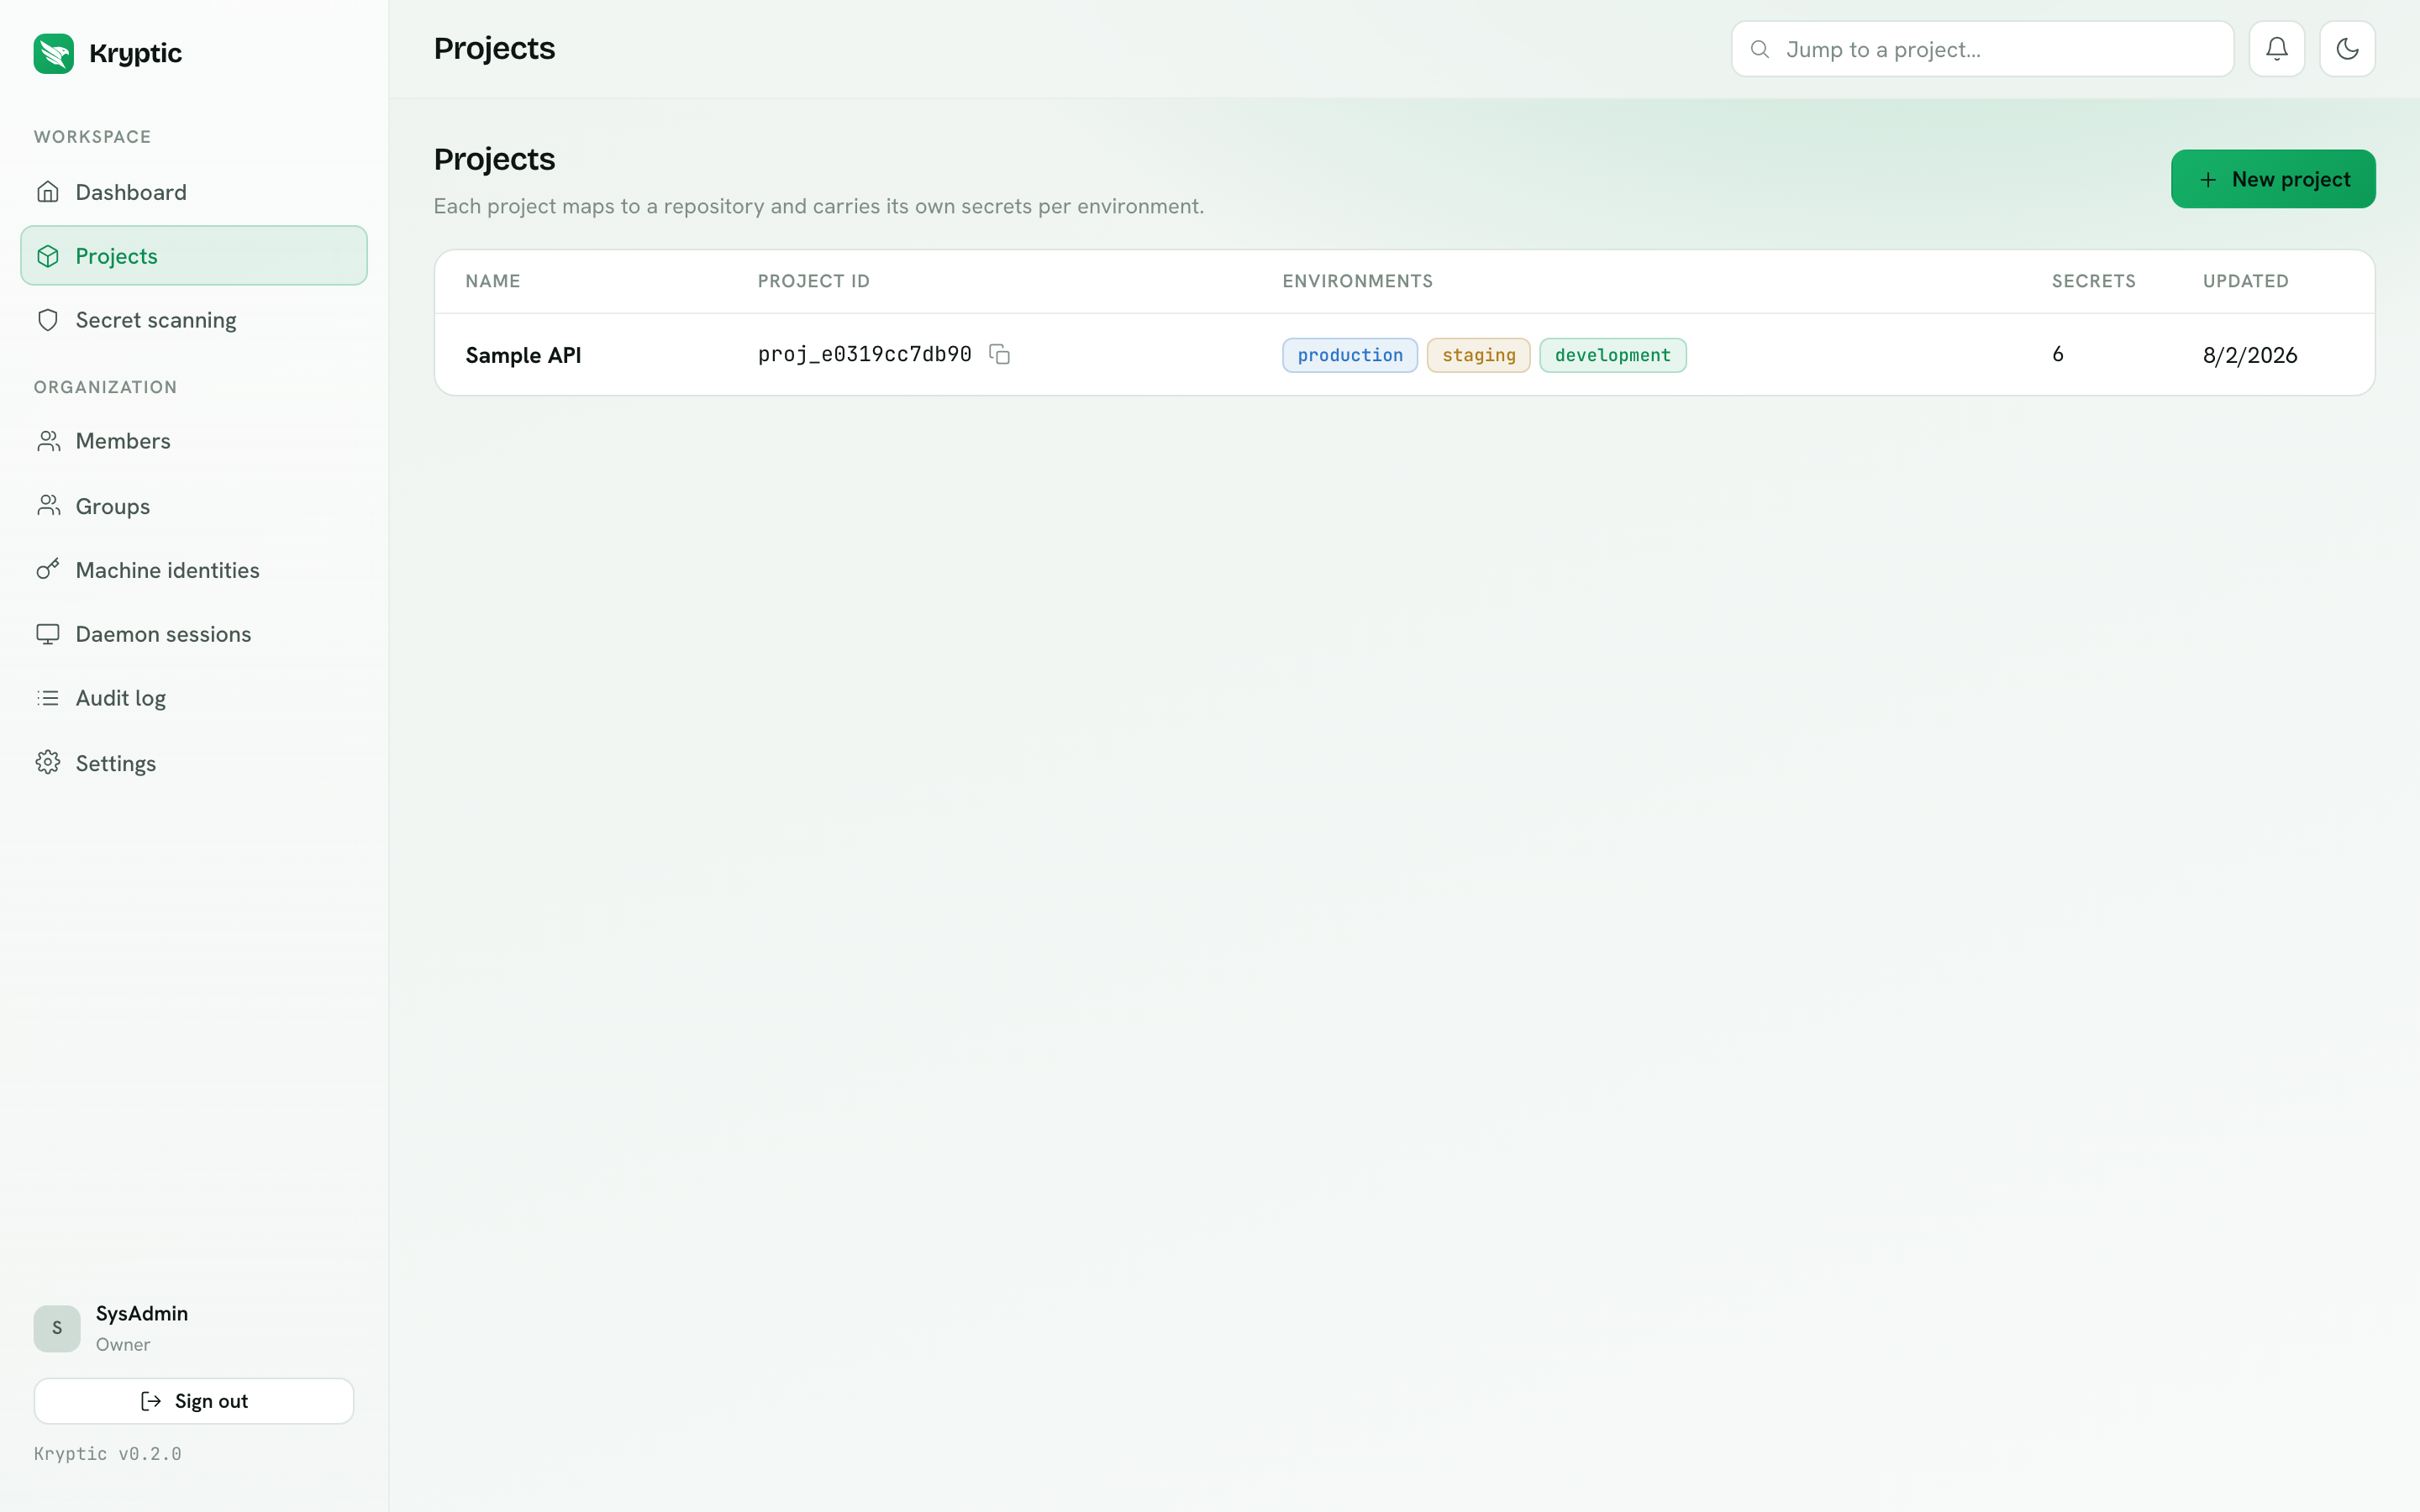This screenshot has height=1512, width=2420.
Task: Click the NAME column header
Action: 492,281
